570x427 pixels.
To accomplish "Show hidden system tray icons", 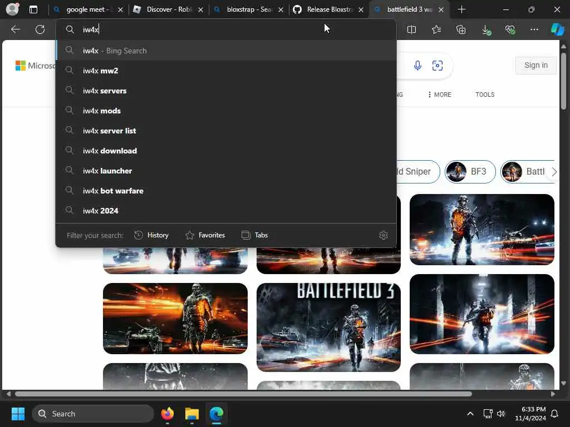I will tap(470, 414).
